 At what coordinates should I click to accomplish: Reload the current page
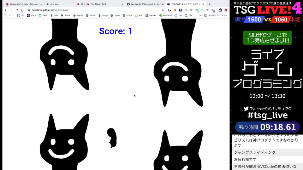tap(17, 10)
